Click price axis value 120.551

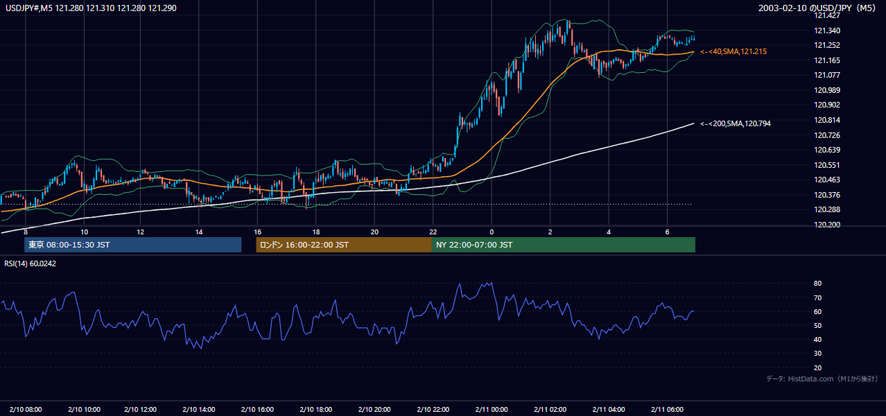pyautogui.click(x=826, y=165)
